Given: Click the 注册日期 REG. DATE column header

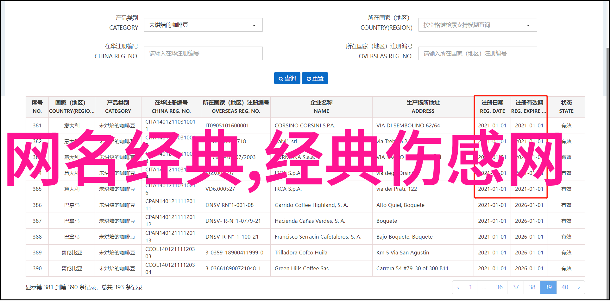Looking at the screenshot, I should coord(492,107).
